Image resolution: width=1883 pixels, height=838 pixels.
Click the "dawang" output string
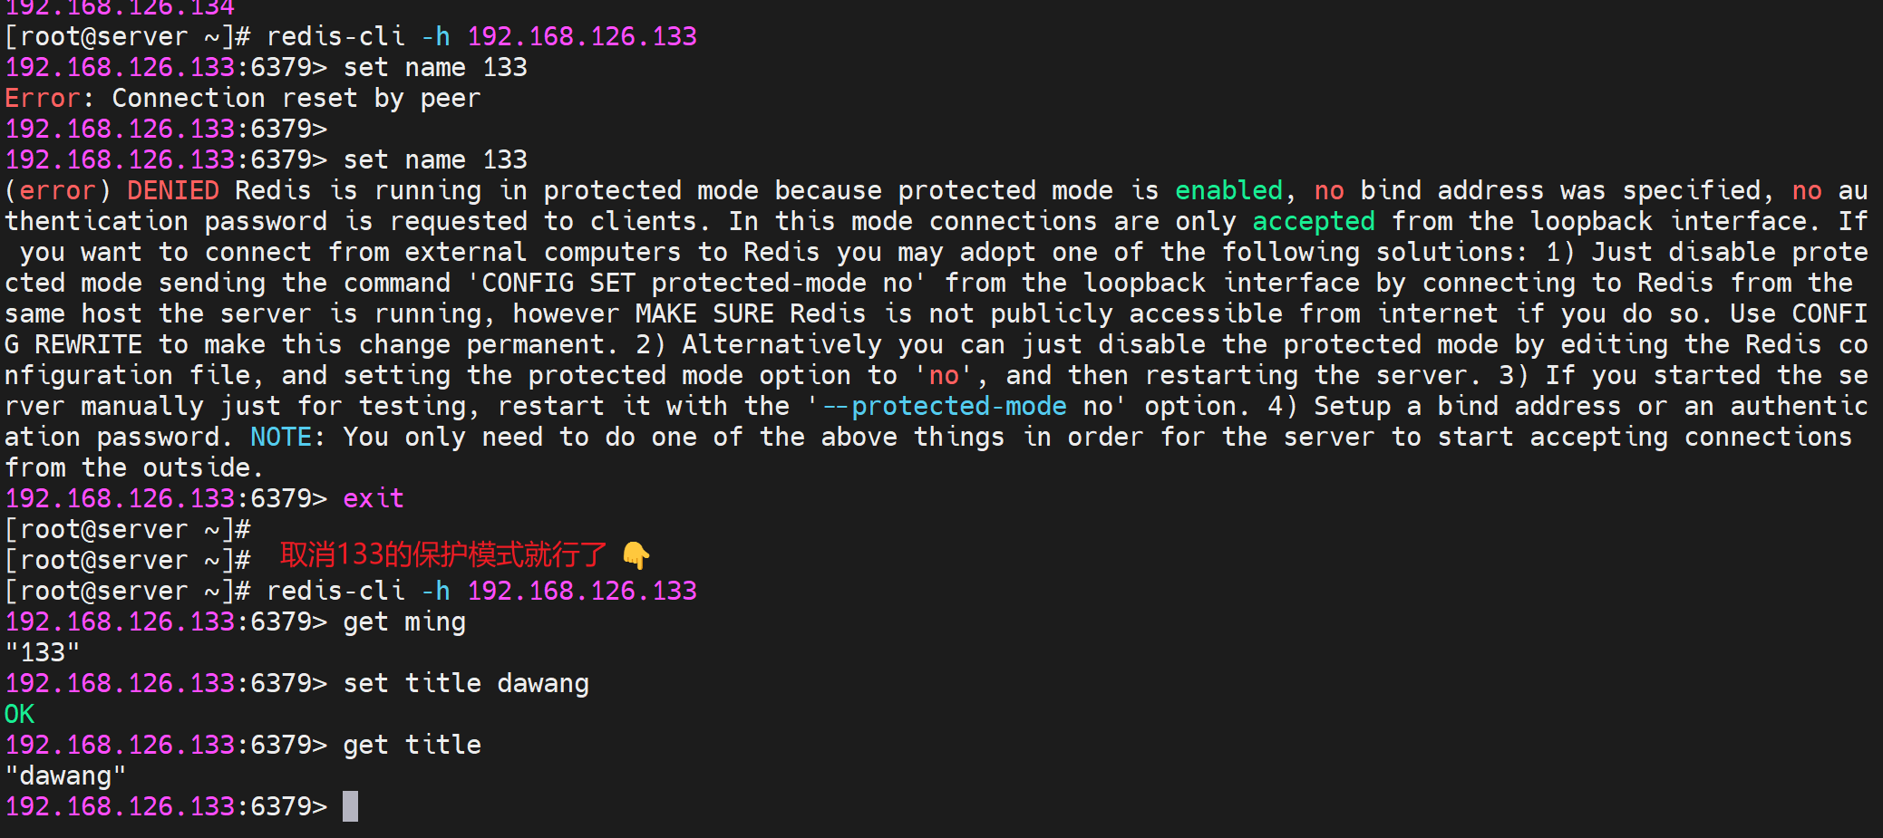(65, 775)
